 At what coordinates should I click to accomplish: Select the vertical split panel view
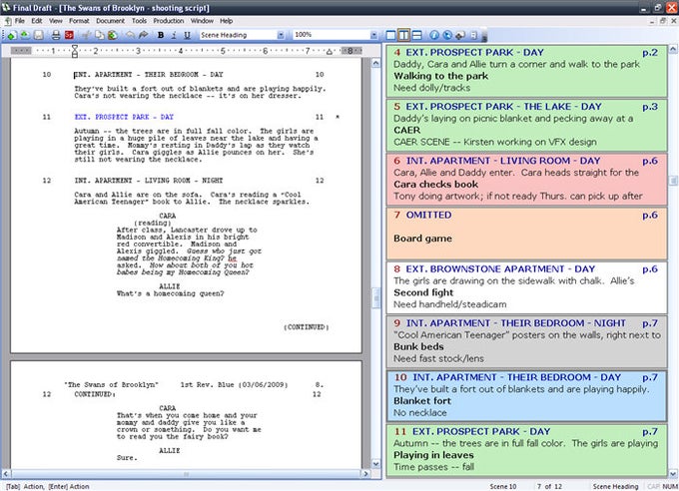click(403, 35)
